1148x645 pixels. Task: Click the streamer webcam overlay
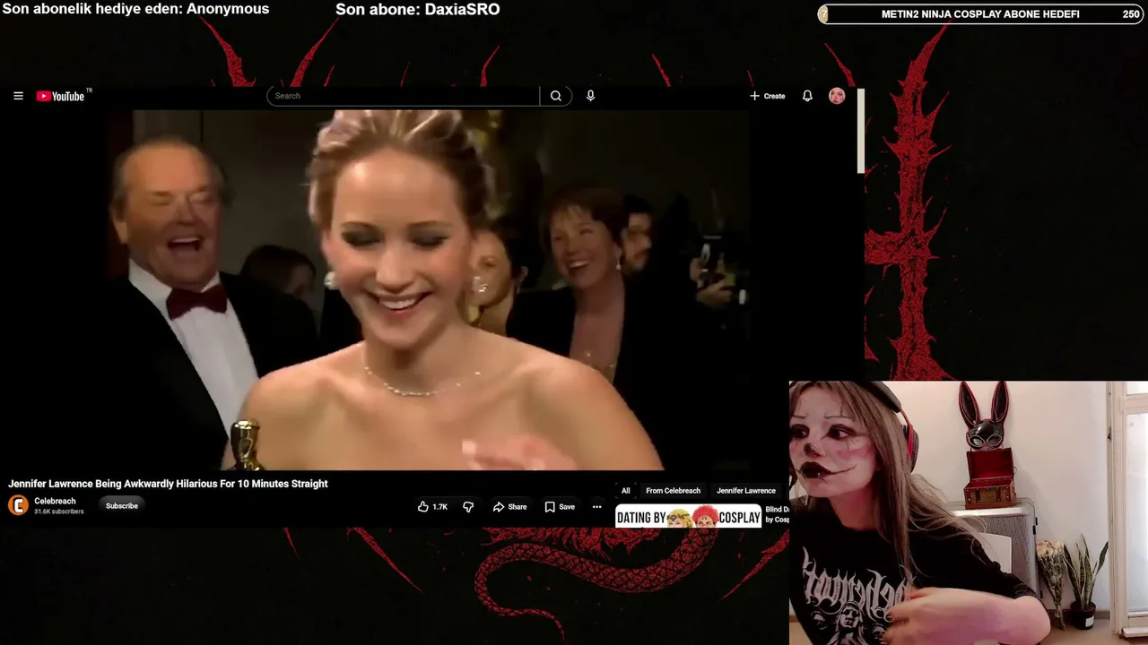pos(969,513)
